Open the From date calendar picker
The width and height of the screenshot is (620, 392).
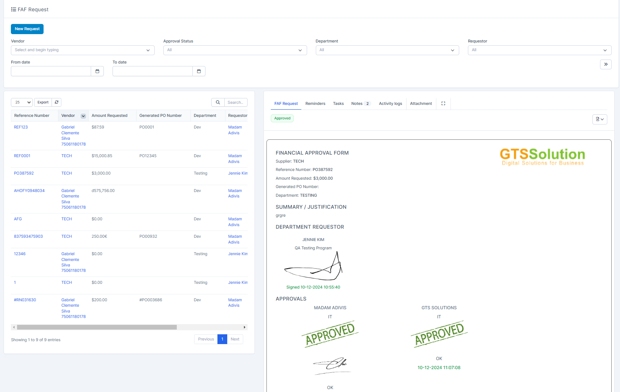click(97, 71)
